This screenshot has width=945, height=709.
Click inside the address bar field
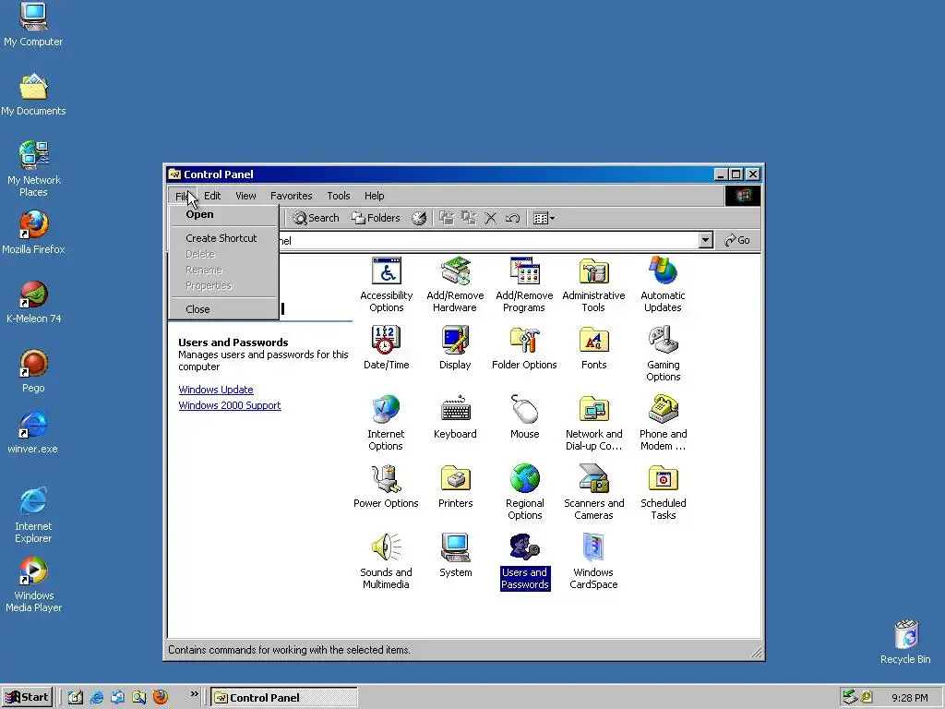(488, 240)
